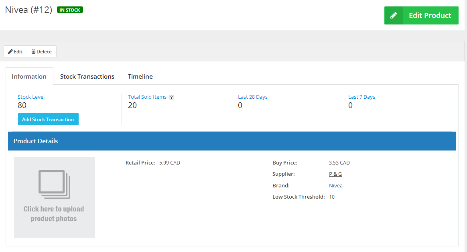Open the Last 7 Days link

(361, 97)
